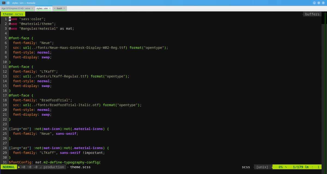This screenshot has width=327, height=174.
Task: Open the hamburger menu icon beside the app icon
Action: (8, 3)
